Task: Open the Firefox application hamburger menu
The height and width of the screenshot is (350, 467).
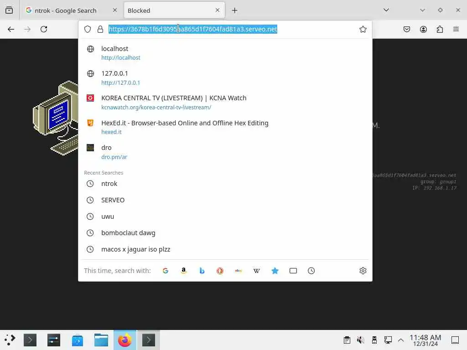Action: [456, 29]
